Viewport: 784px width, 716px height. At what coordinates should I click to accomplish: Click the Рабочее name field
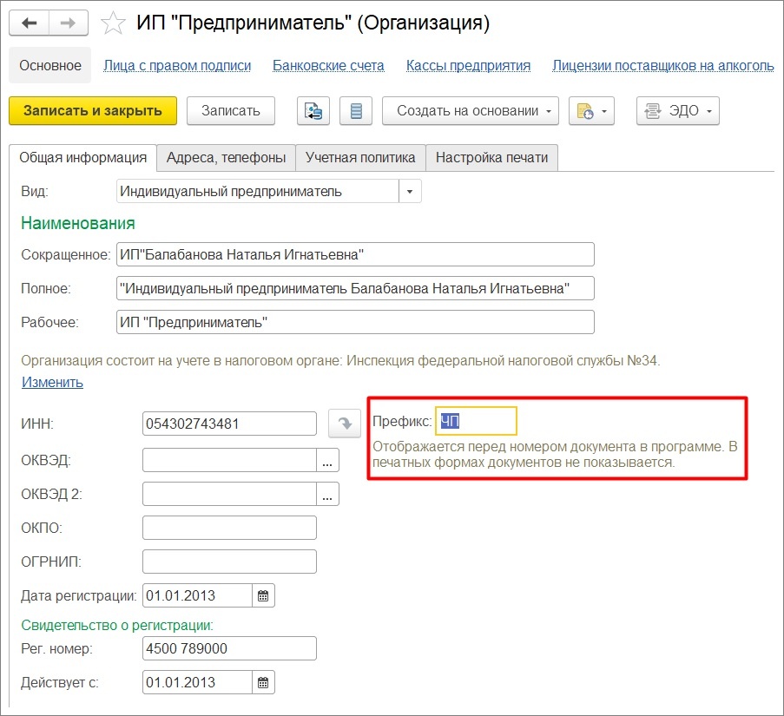click(x=355, y=322)
